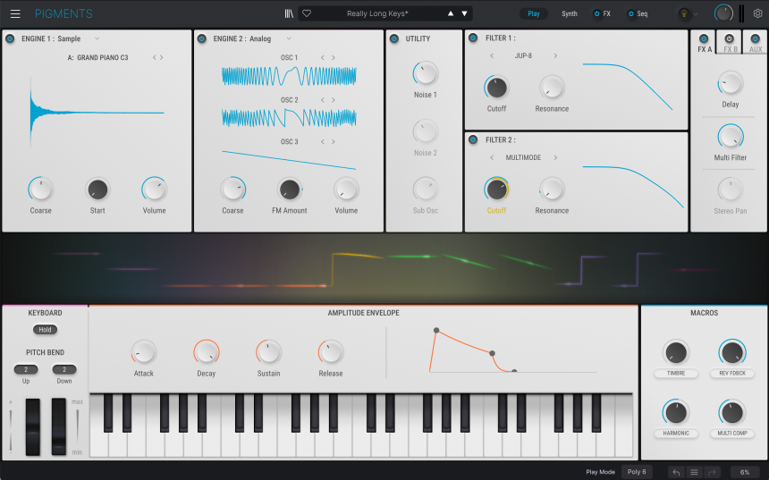
Task: Open pitch bend Up range value
Action: pos(26,370)
